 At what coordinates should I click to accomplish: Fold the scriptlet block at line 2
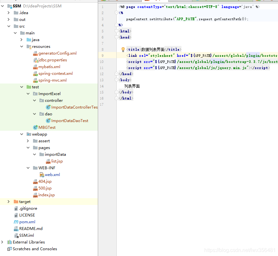116,13
